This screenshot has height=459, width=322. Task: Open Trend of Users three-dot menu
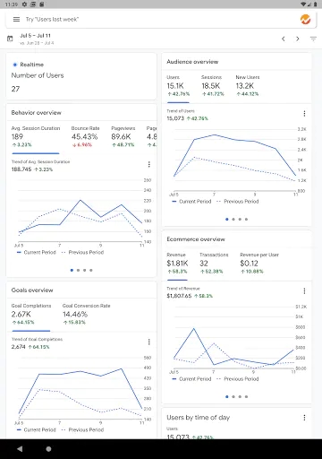click(304, 114)
